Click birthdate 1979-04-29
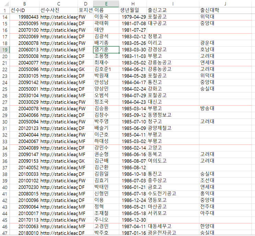Viewport: 255px width, 236px height. click(133, 17)
